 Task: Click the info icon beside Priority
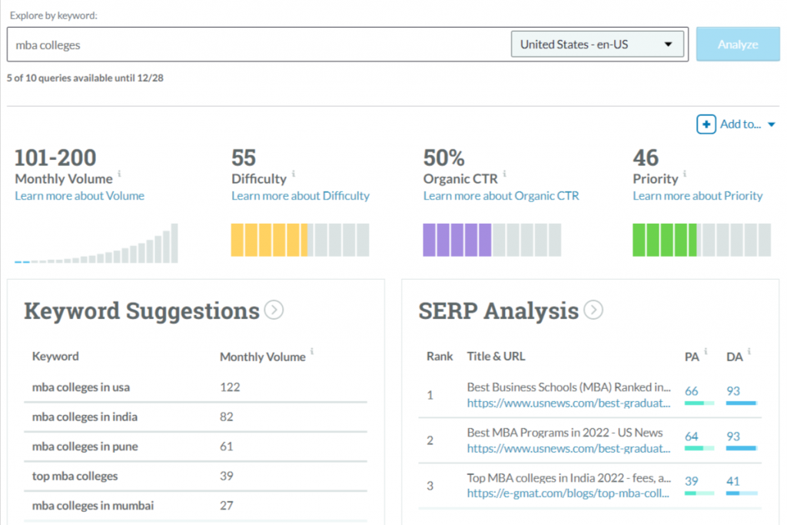point(685,174)
